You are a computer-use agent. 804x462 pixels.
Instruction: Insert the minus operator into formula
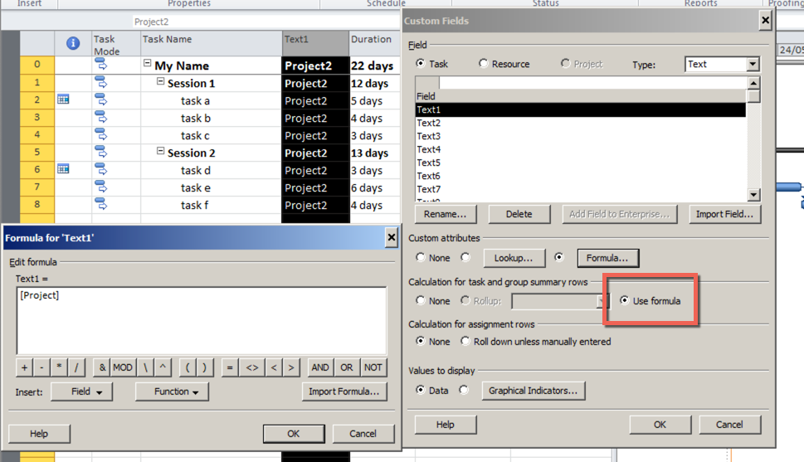pyautogui.click(x=41, y=367)
